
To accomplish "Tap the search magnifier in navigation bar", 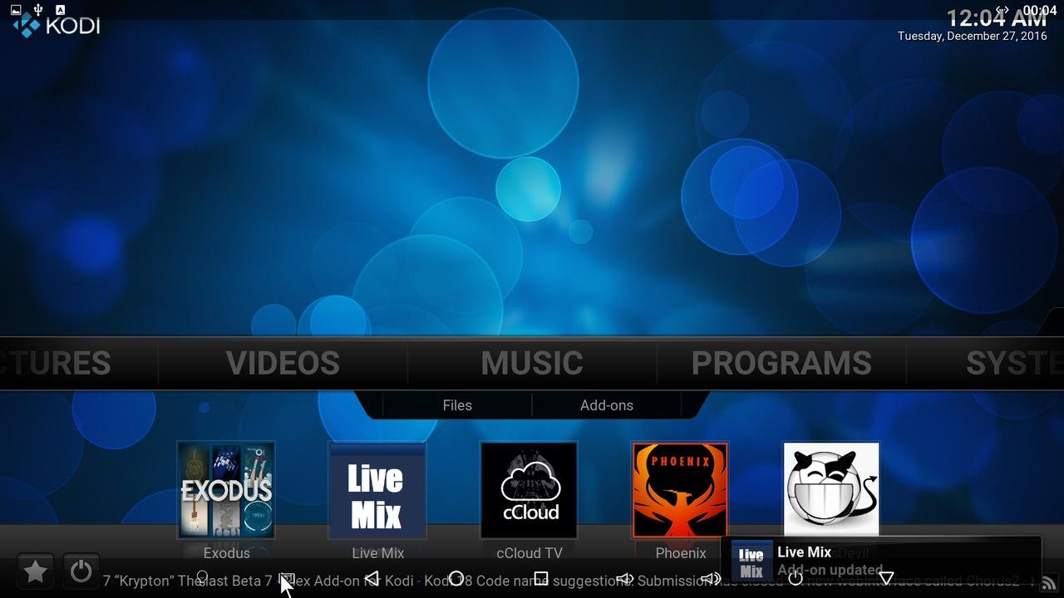I will point(201,577).
